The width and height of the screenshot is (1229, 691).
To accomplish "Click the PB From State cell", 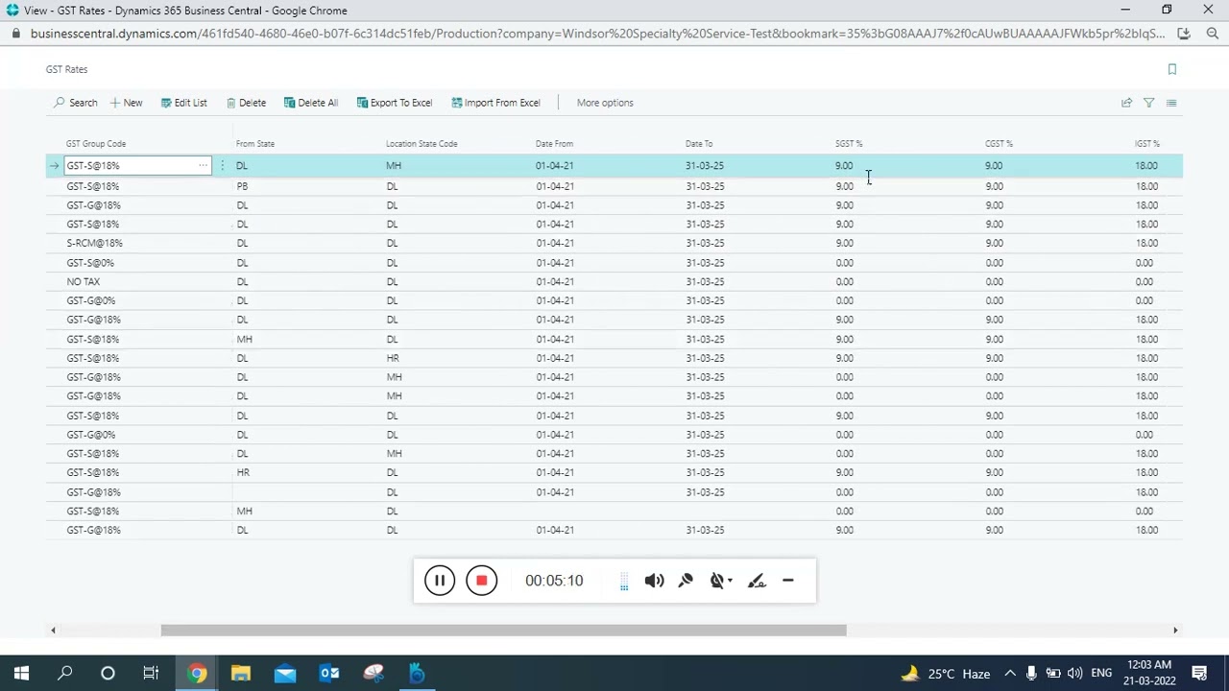I will (242, 186).
